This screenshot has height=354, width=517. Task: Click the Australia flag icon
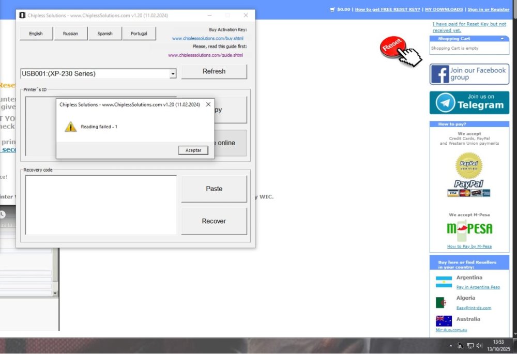coord(444,320)
